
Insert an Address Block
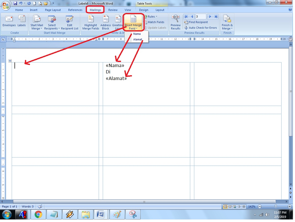(x=106, y=23)
